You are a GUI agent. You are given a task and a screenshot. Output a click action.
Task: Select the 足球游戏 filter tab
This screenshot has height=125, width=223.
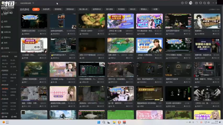pos(58,9)
